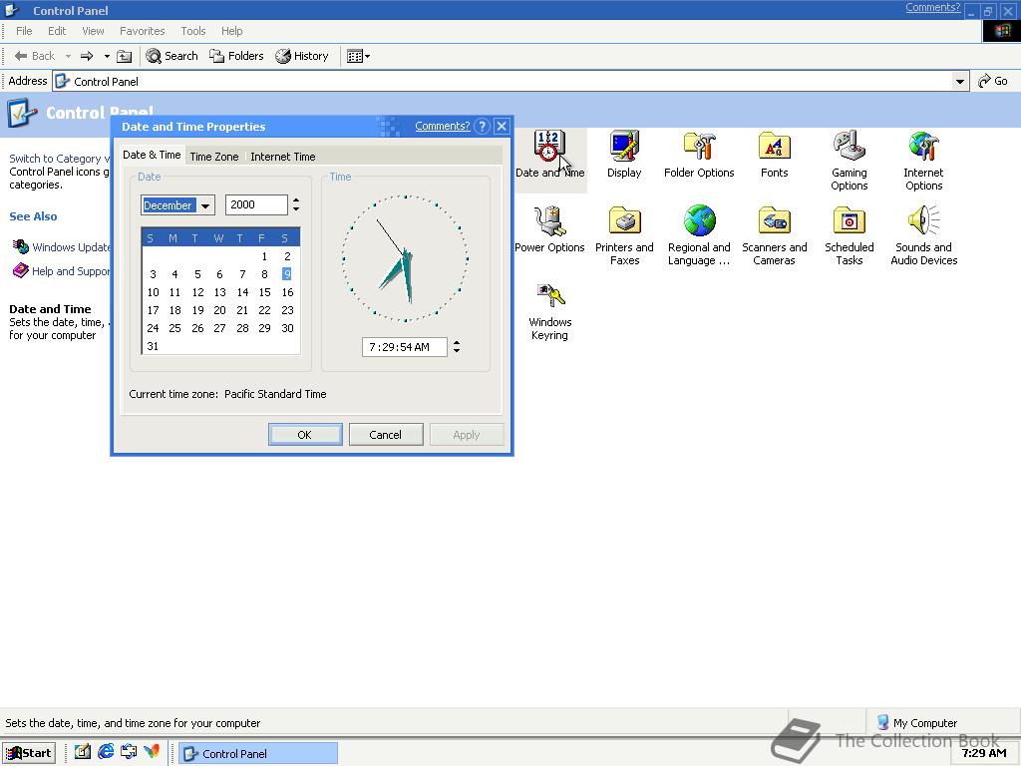1021x766 pixels.
Task: Click Cancel in Date and Time Properties
Action: click(x=386, y=435)
